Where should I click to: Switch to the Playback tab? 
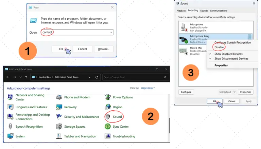click(181, 11)
